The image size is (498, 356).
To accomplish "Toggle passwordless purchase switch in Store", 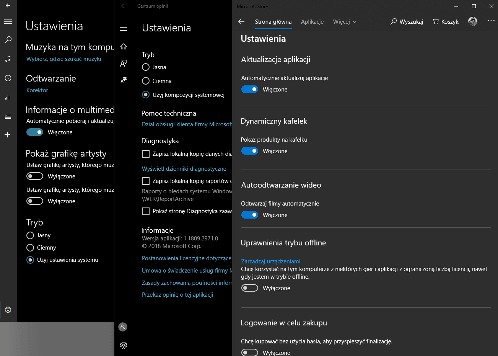I will click(x=250, y=353).
